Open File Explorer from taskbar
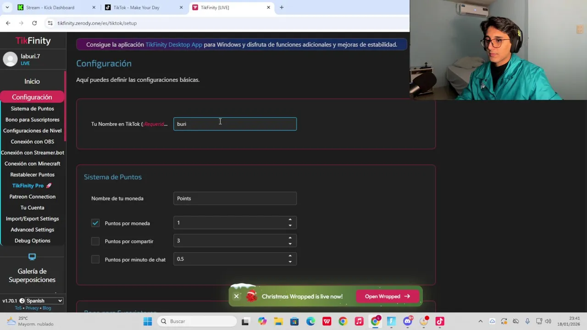This screenshot has width=587, height=330. click(278, 321)
